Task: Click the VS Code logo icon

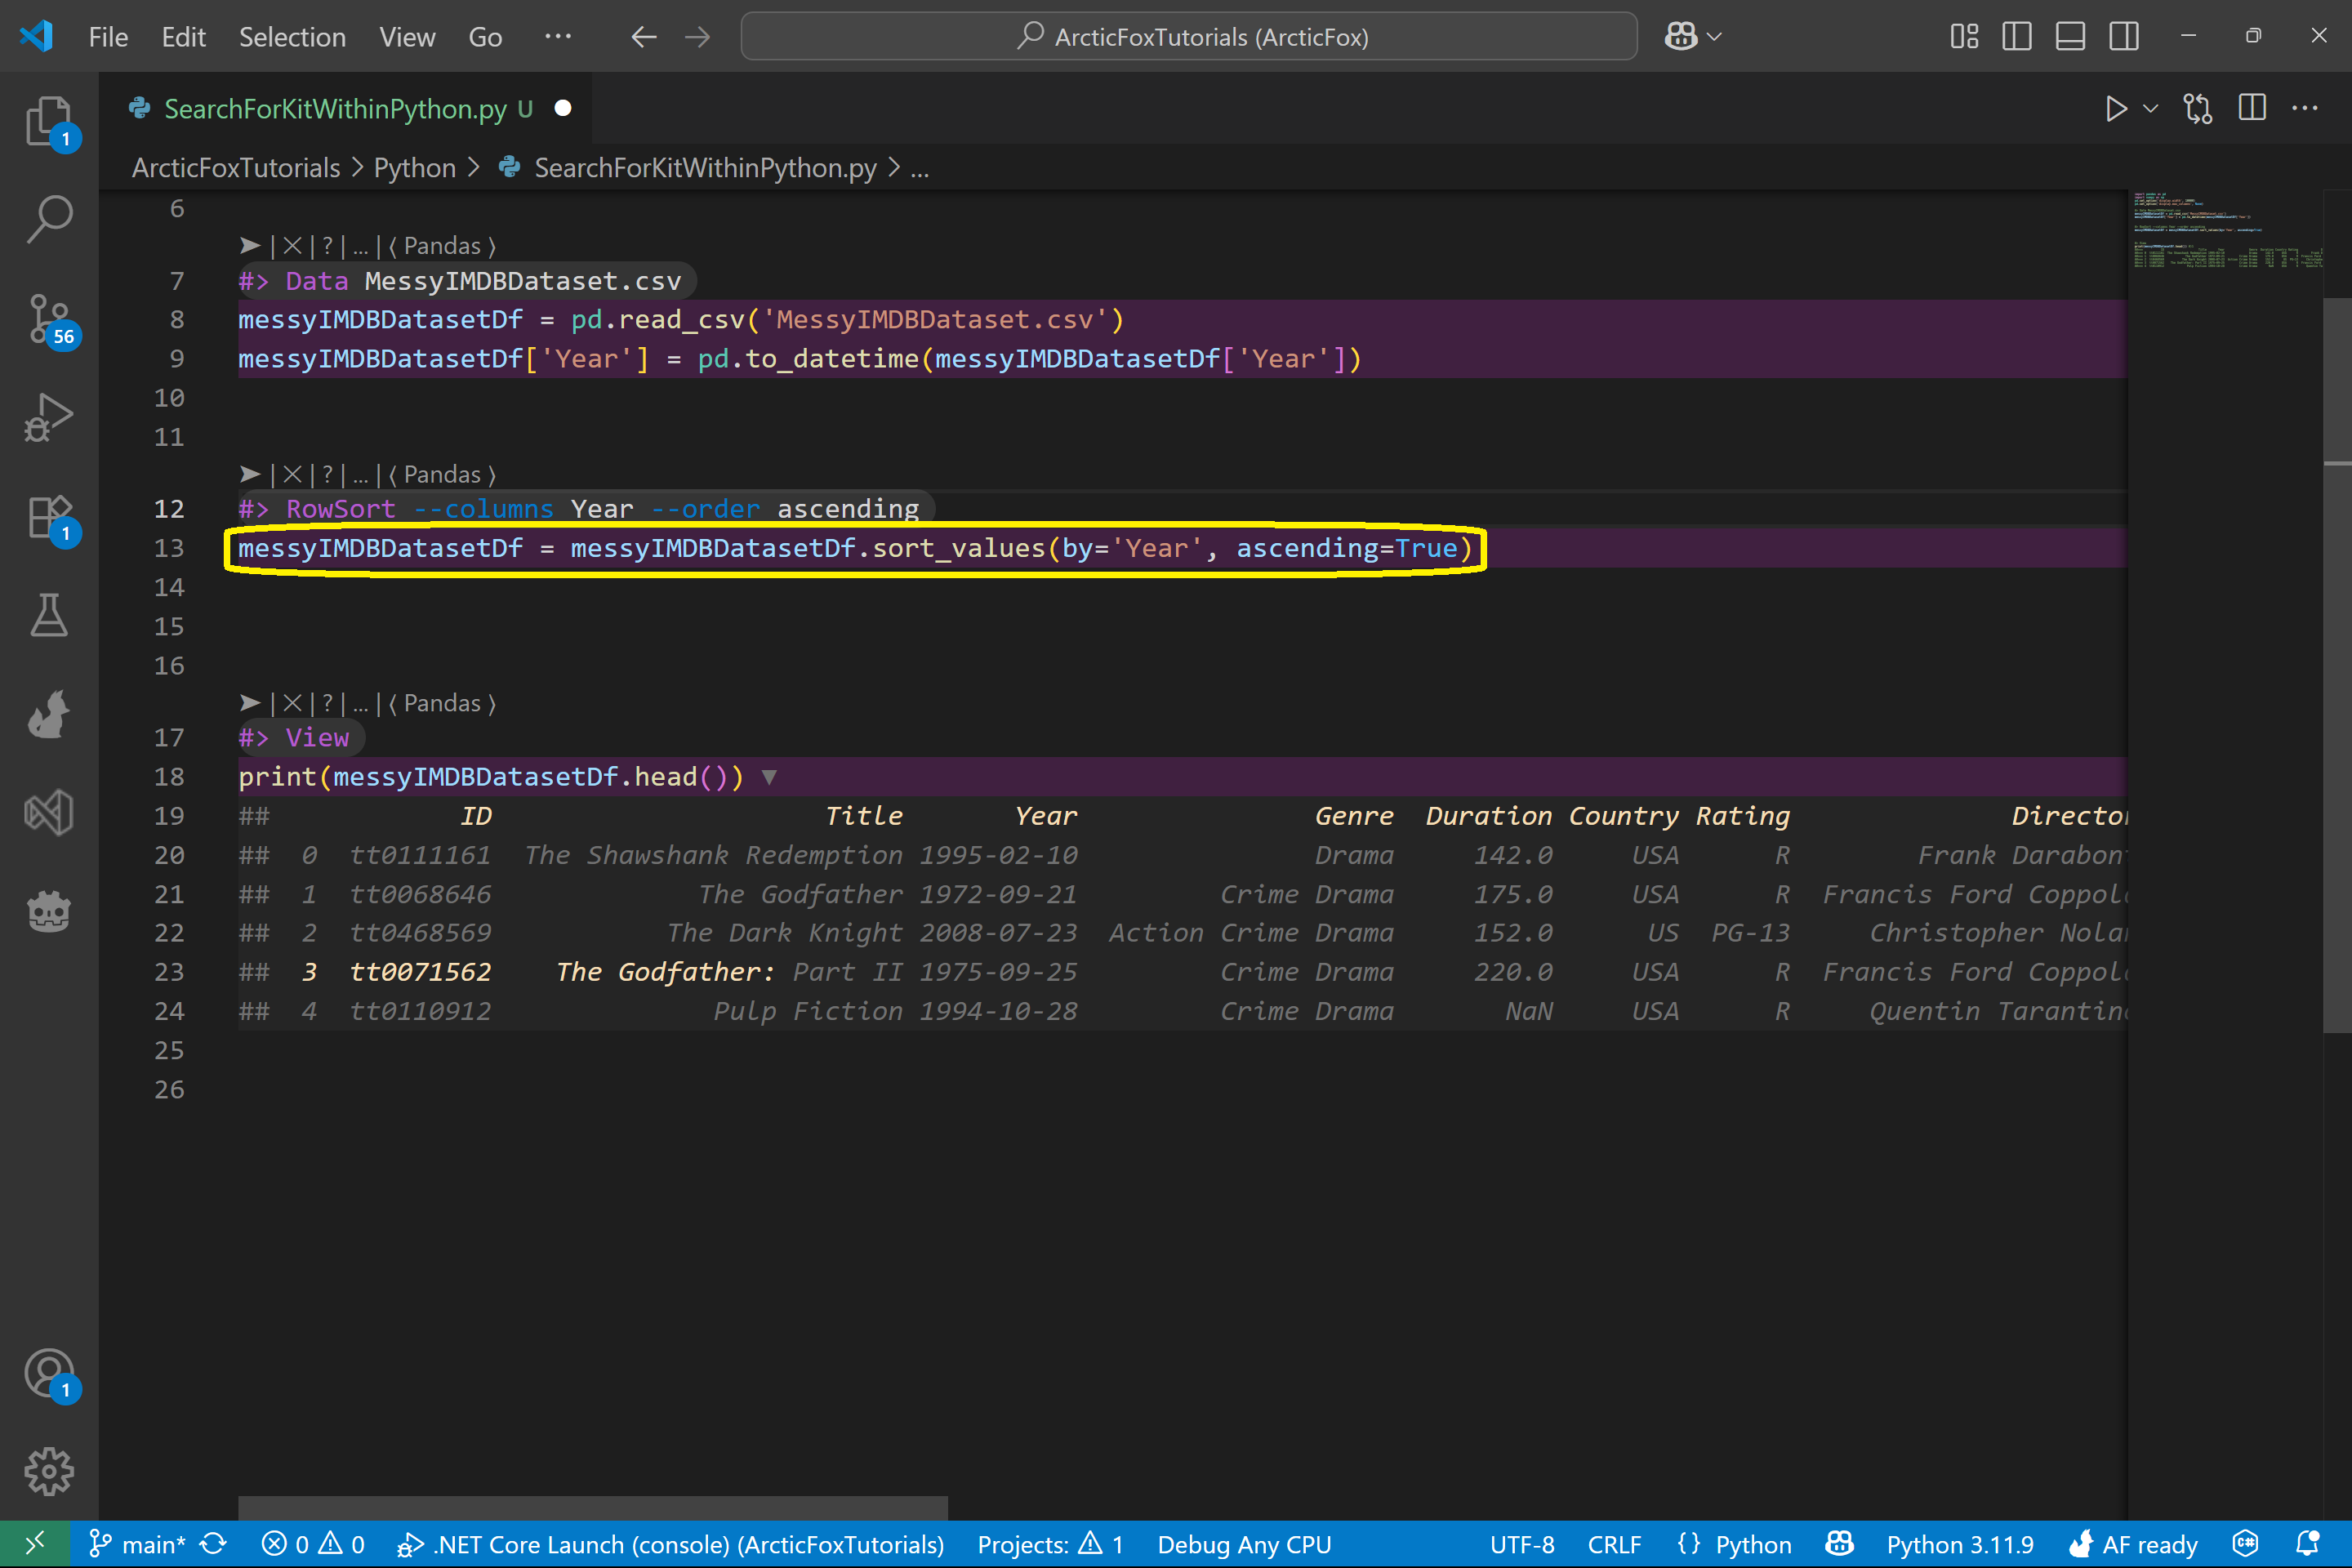Action: pyautogui.click(x=36, y=37)
